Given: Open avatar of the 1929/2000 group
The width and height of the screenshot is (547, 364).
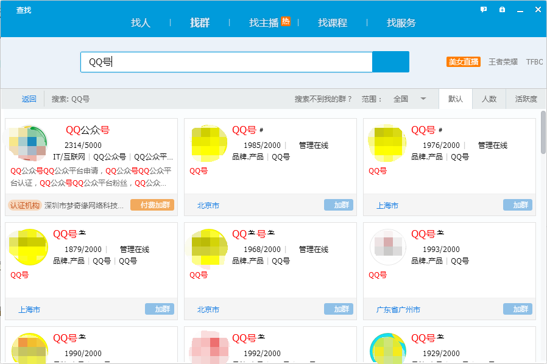Looking at the screenshot, I should (x=388, y=349).
